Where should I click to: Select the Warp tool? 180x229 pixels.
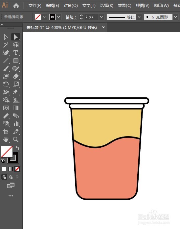6,92
